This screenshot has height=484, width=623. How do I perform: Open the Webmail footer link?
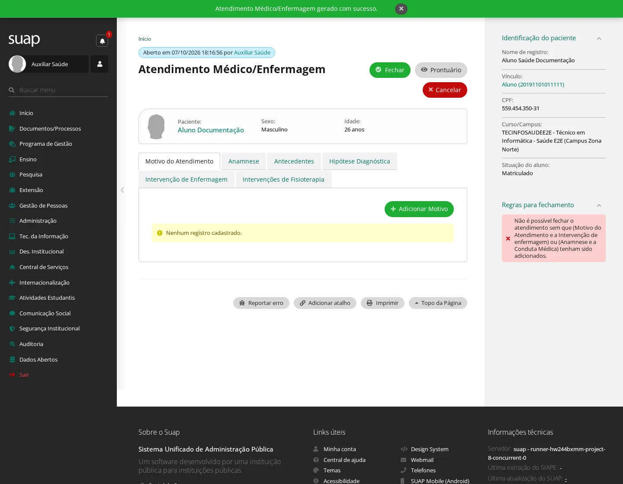point(422,460)
